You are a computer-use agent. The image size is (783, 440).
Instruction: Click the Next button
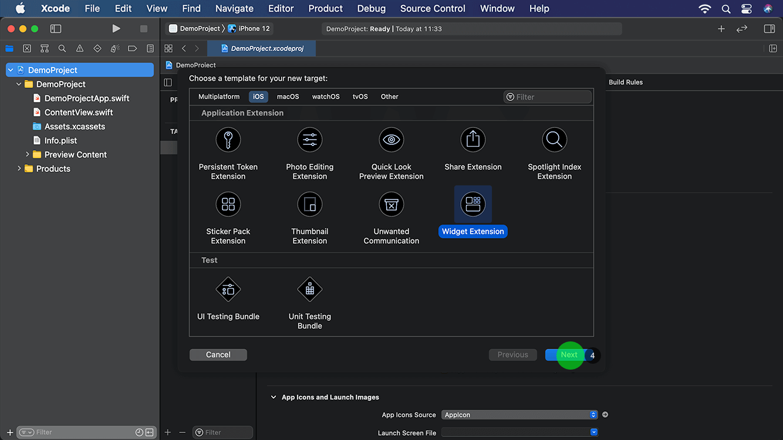pyautogui.click(x=569, y=355)
